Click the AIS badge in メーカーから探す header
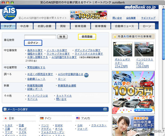This screenshot has width=165, height=136. click(x=105, y=109)
